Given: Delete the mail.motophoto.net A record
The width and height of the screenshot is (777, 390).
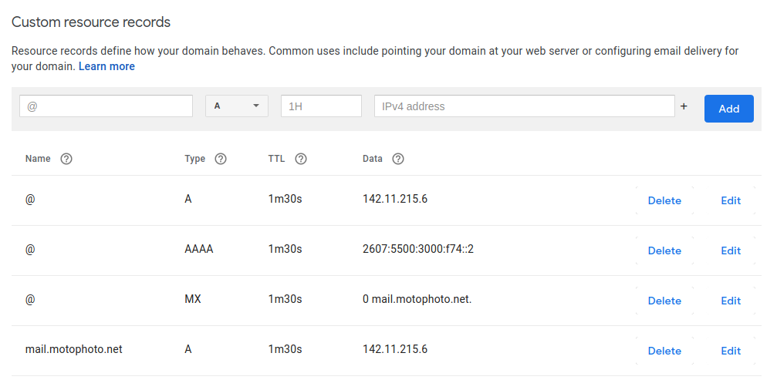Looking at the screenshot, I should click(664, 351).
